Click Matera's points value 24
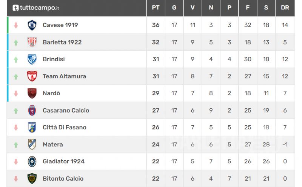302x187 pixels. coord(156,144)
